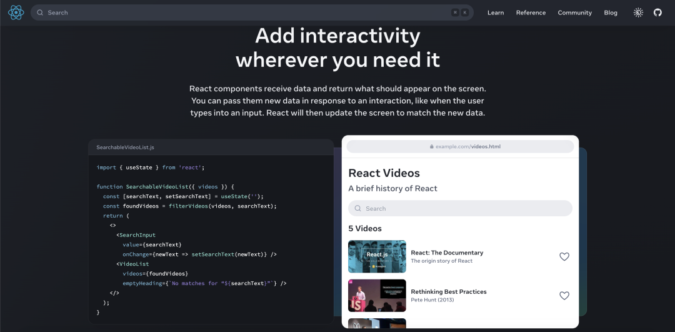
Task: Focus the React Videos search input
Action: 460,208
